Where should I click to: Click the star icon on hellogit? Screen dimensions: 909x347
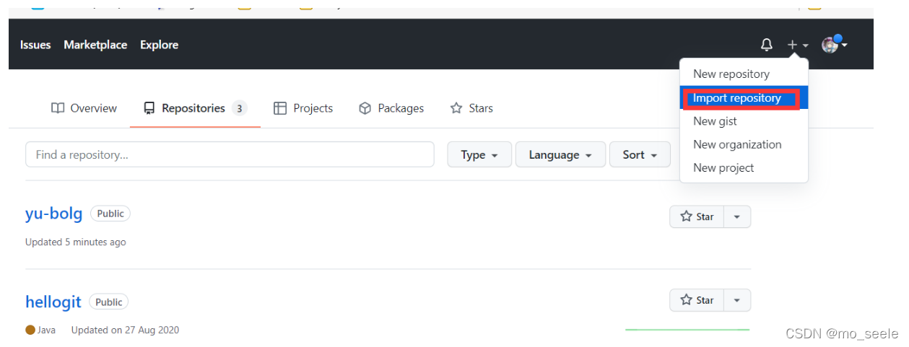coord(687,300)
